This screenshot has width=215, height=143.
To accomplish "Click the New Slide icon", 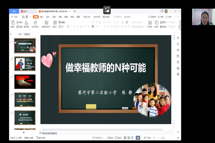I will coord(47,23).
